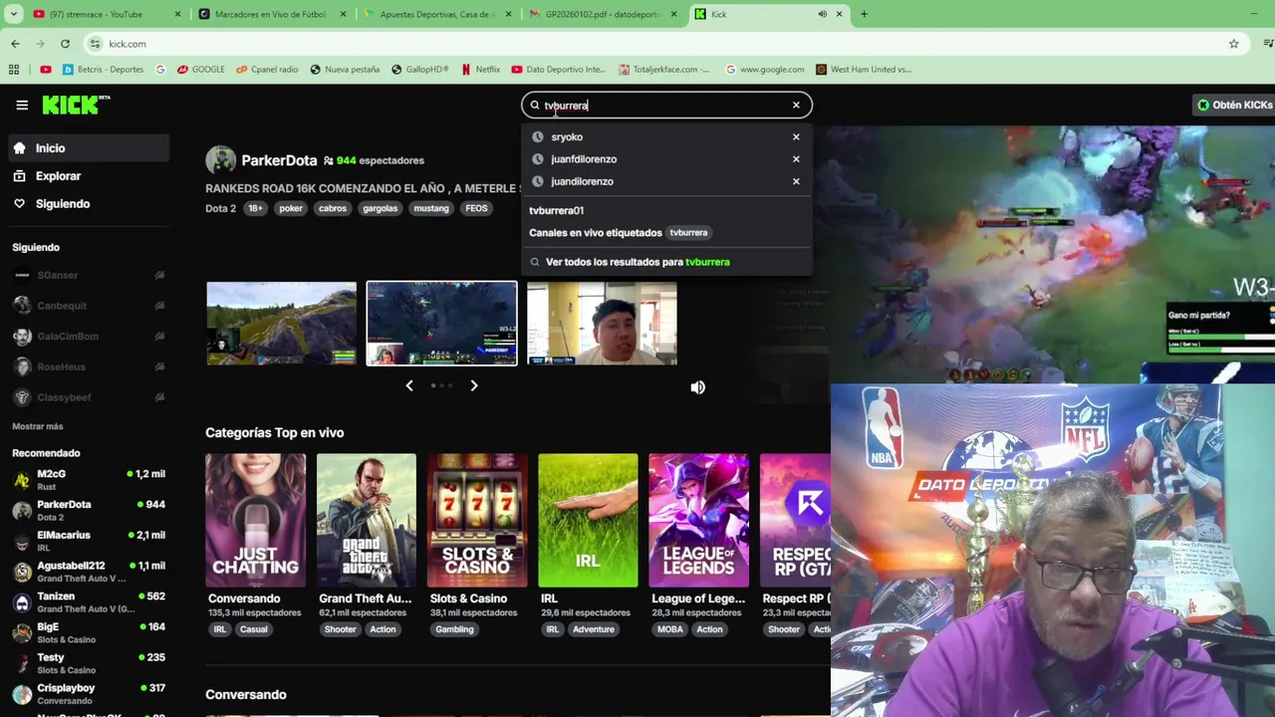Reload the current page
The height and width of the screenshot is (717, 1275).
click(x=65, y=44)
